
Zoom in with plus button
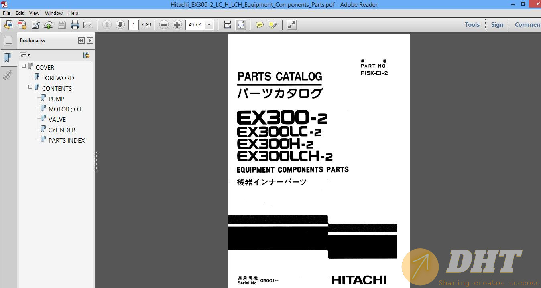pos(177,25)
